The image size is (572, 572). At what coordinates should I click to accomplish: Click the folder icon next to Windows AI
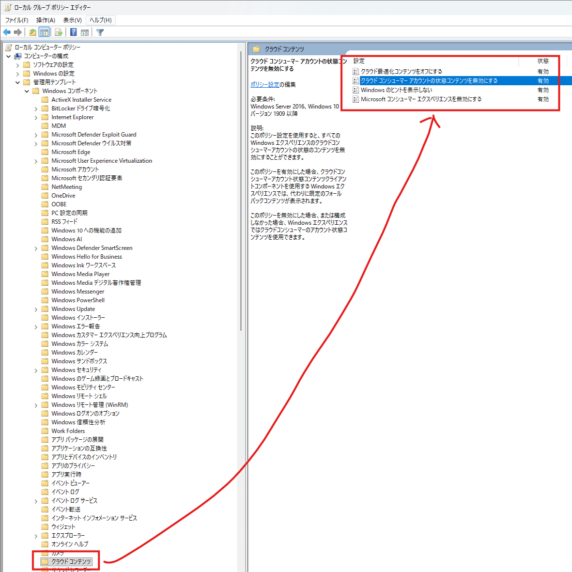(x=45, y=239)
